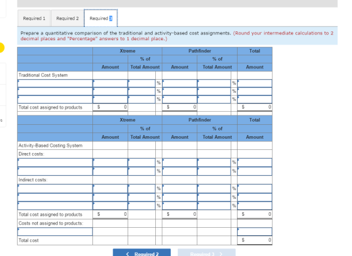This screenshot has height=256, width=352.
Task: Click the red rounding instructions text
Action: coord(177,36)
